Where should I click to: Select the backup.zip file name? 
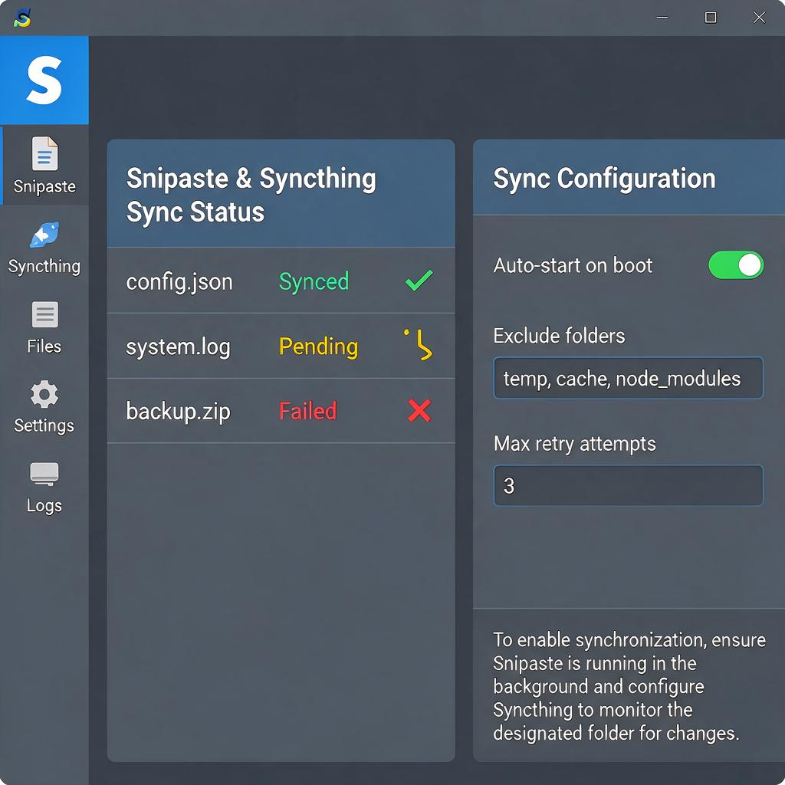pyautogui.click(x=178, y=412)
